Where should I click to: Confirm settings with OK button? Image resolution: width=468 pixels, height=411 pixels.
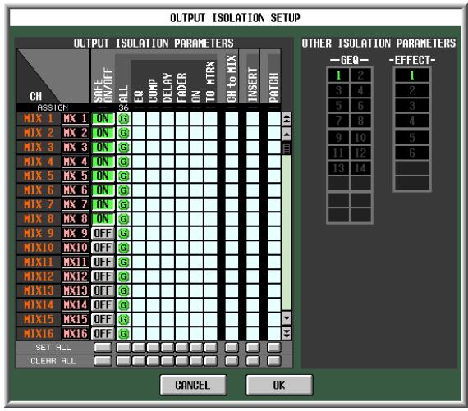pyautogui.click(x=279, y=385)
